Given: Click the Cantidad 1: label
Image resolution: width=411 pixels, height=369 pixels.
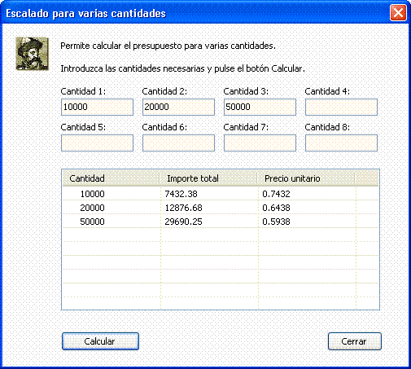Looking at the screenshot, I should click(x=83, y=91).
